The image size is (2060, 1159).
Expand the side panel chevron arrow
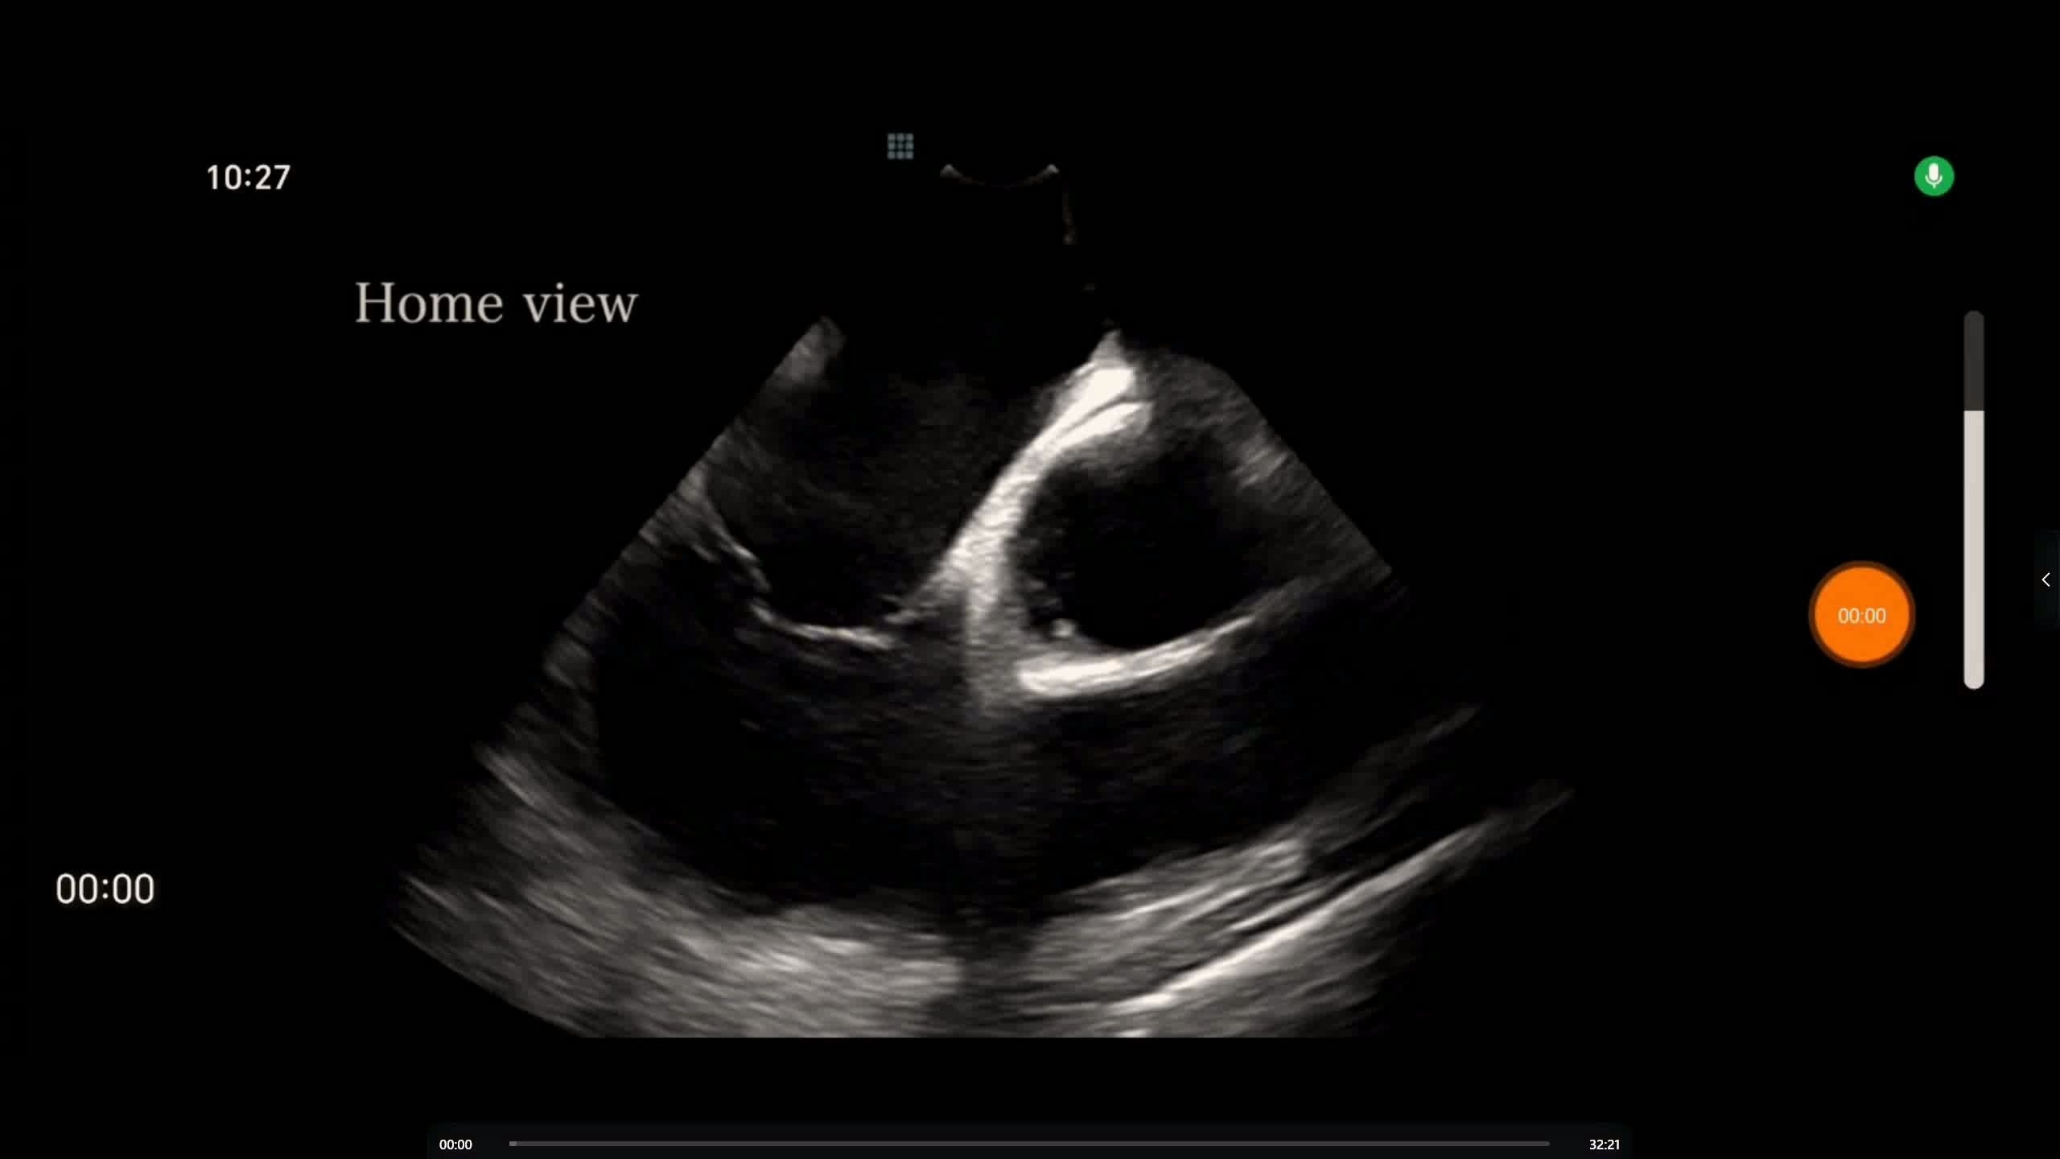2046,579
